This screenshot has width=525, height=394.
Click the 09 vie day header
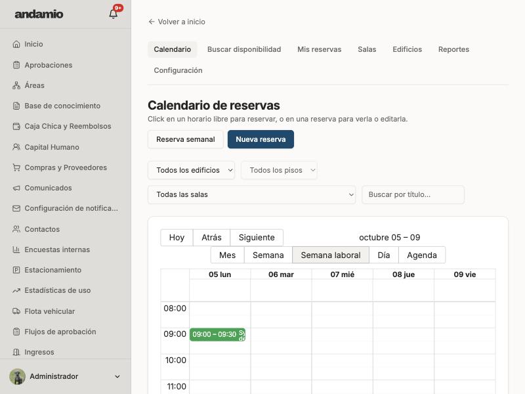pos(465,274)
